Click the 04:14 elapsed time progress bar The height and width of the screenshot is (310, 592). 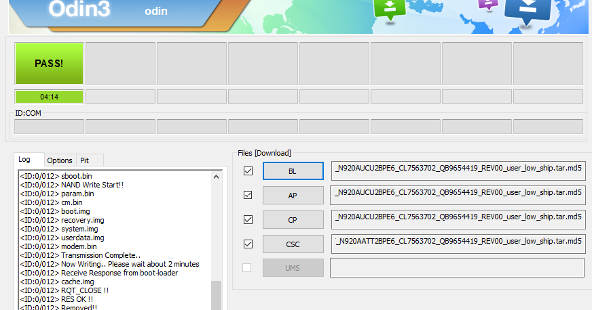pyautogui.click(x=49, y=97)
